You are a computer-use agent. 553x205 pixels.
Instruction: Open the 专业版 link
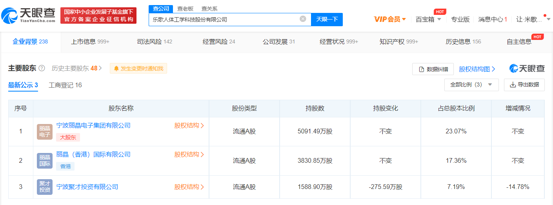[x=460, y=19]
